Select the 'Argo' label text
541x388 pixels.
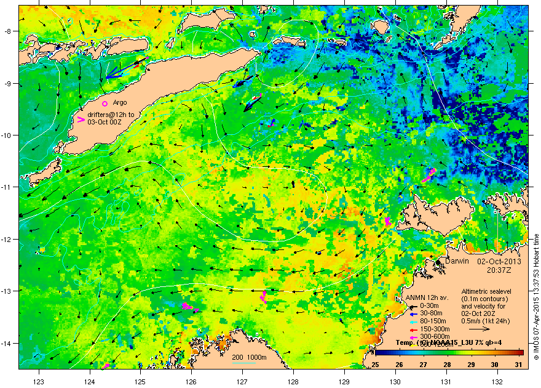tap(120, 103)
